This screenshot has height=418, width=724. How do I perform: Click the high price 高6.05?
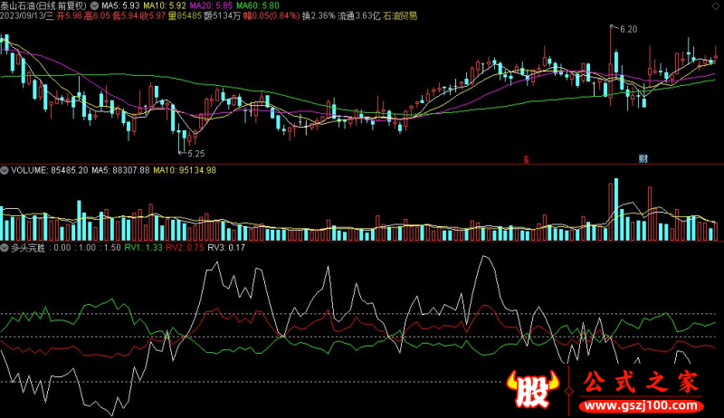pos(97,16)
